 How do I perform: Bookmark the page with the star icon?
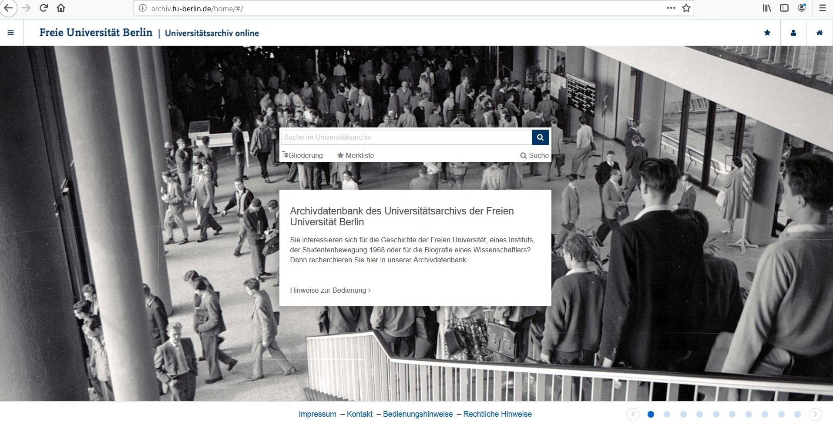[685, 8]
